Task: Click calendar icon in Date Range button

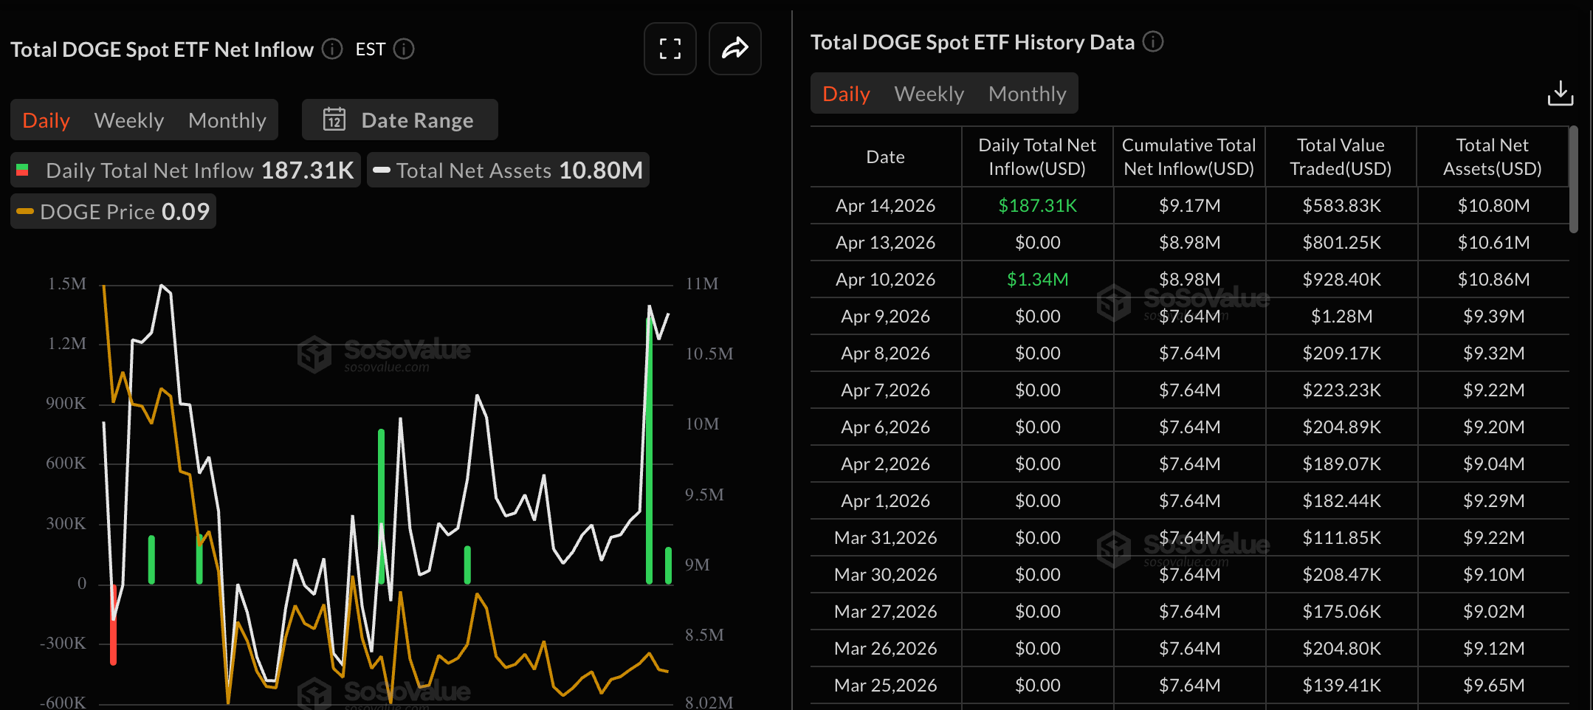Action: pos(334,120)
